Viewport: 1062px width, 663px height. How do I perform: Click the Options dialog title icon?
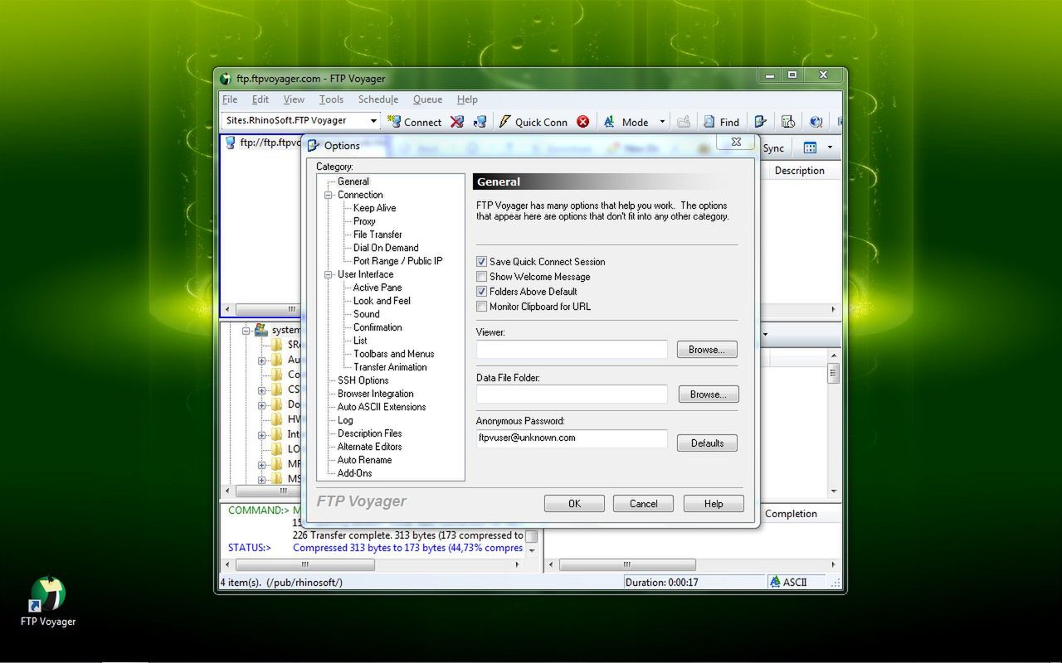click(x=314, y=145)
